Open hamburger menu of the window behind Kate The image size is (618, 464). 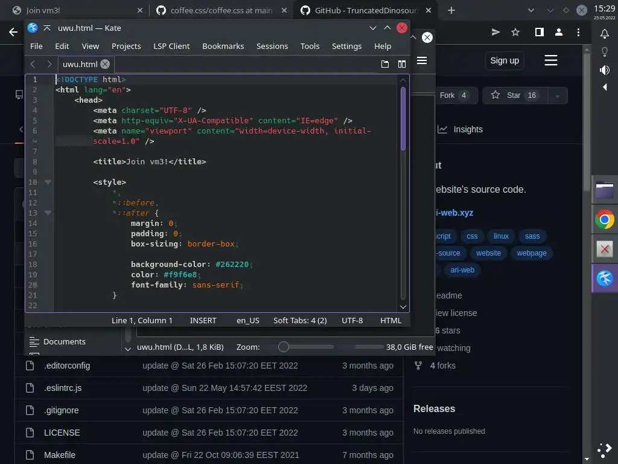[x=422, y=60]
